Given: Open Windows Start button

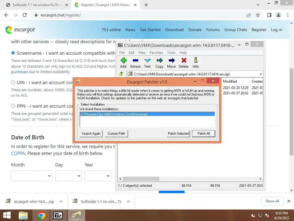Looking at the screenshot, I should tap(7, 215).
